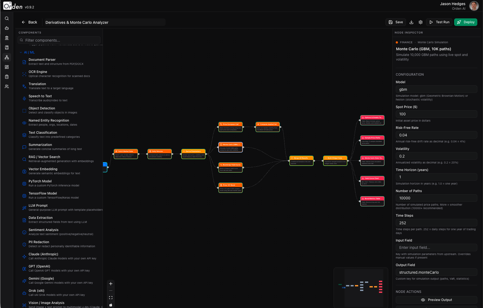Viewport: 483px width, 308px height.
Task: Click Save in the top toolbar
Action: 395,22
